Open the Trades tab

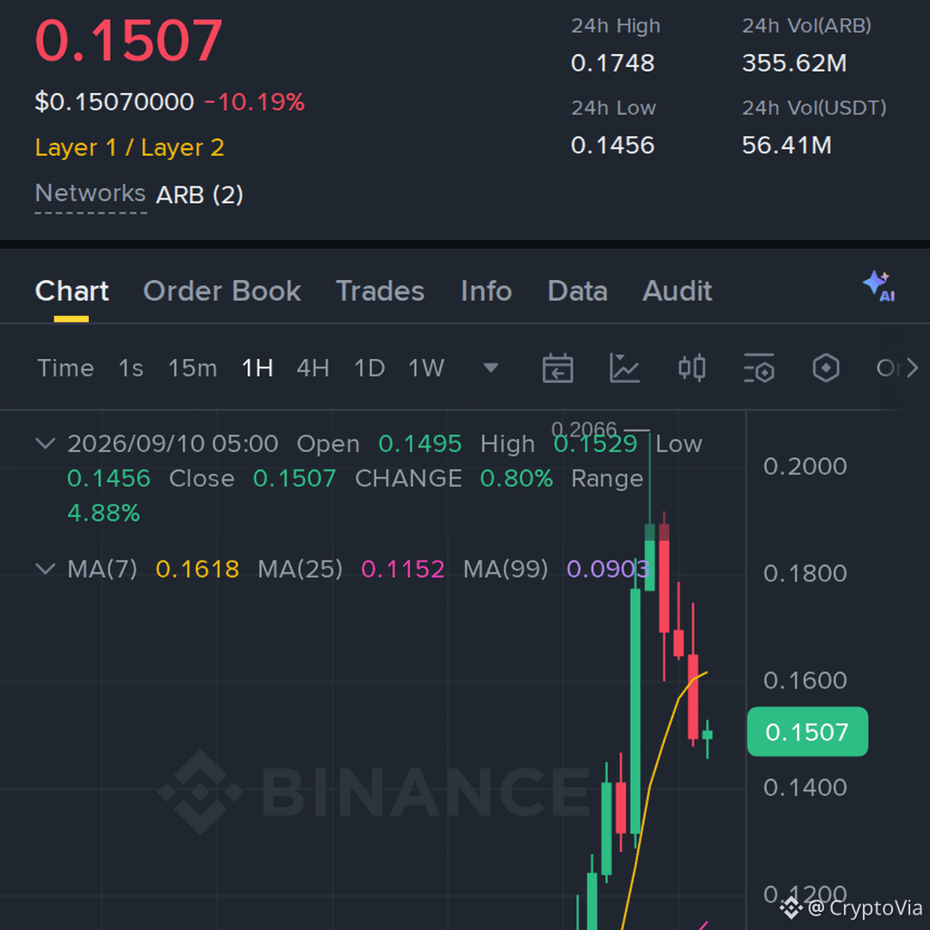coord(381,291)
